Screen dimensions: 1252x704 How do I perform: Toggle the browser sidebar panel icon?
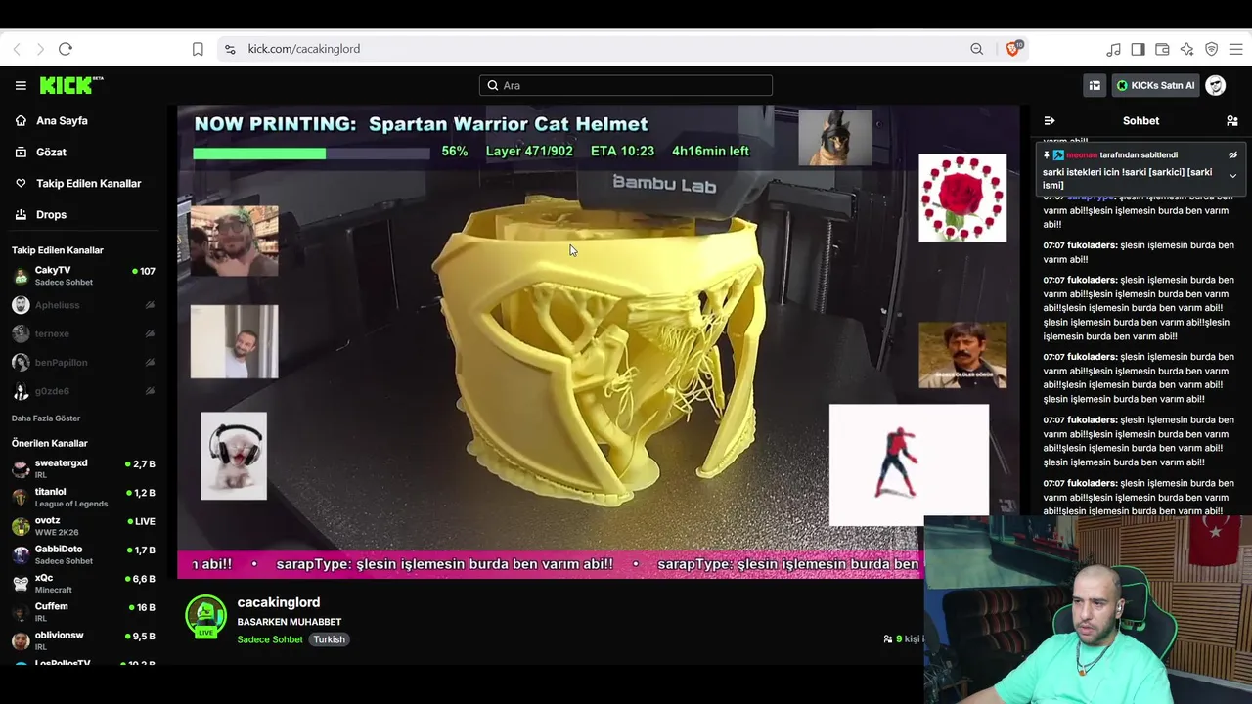[1138, 49]
